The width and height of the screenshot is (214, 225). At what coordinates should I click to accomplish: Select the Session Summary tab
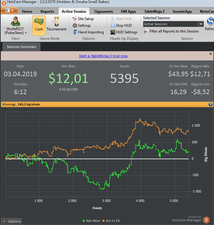tap(22, 47)
